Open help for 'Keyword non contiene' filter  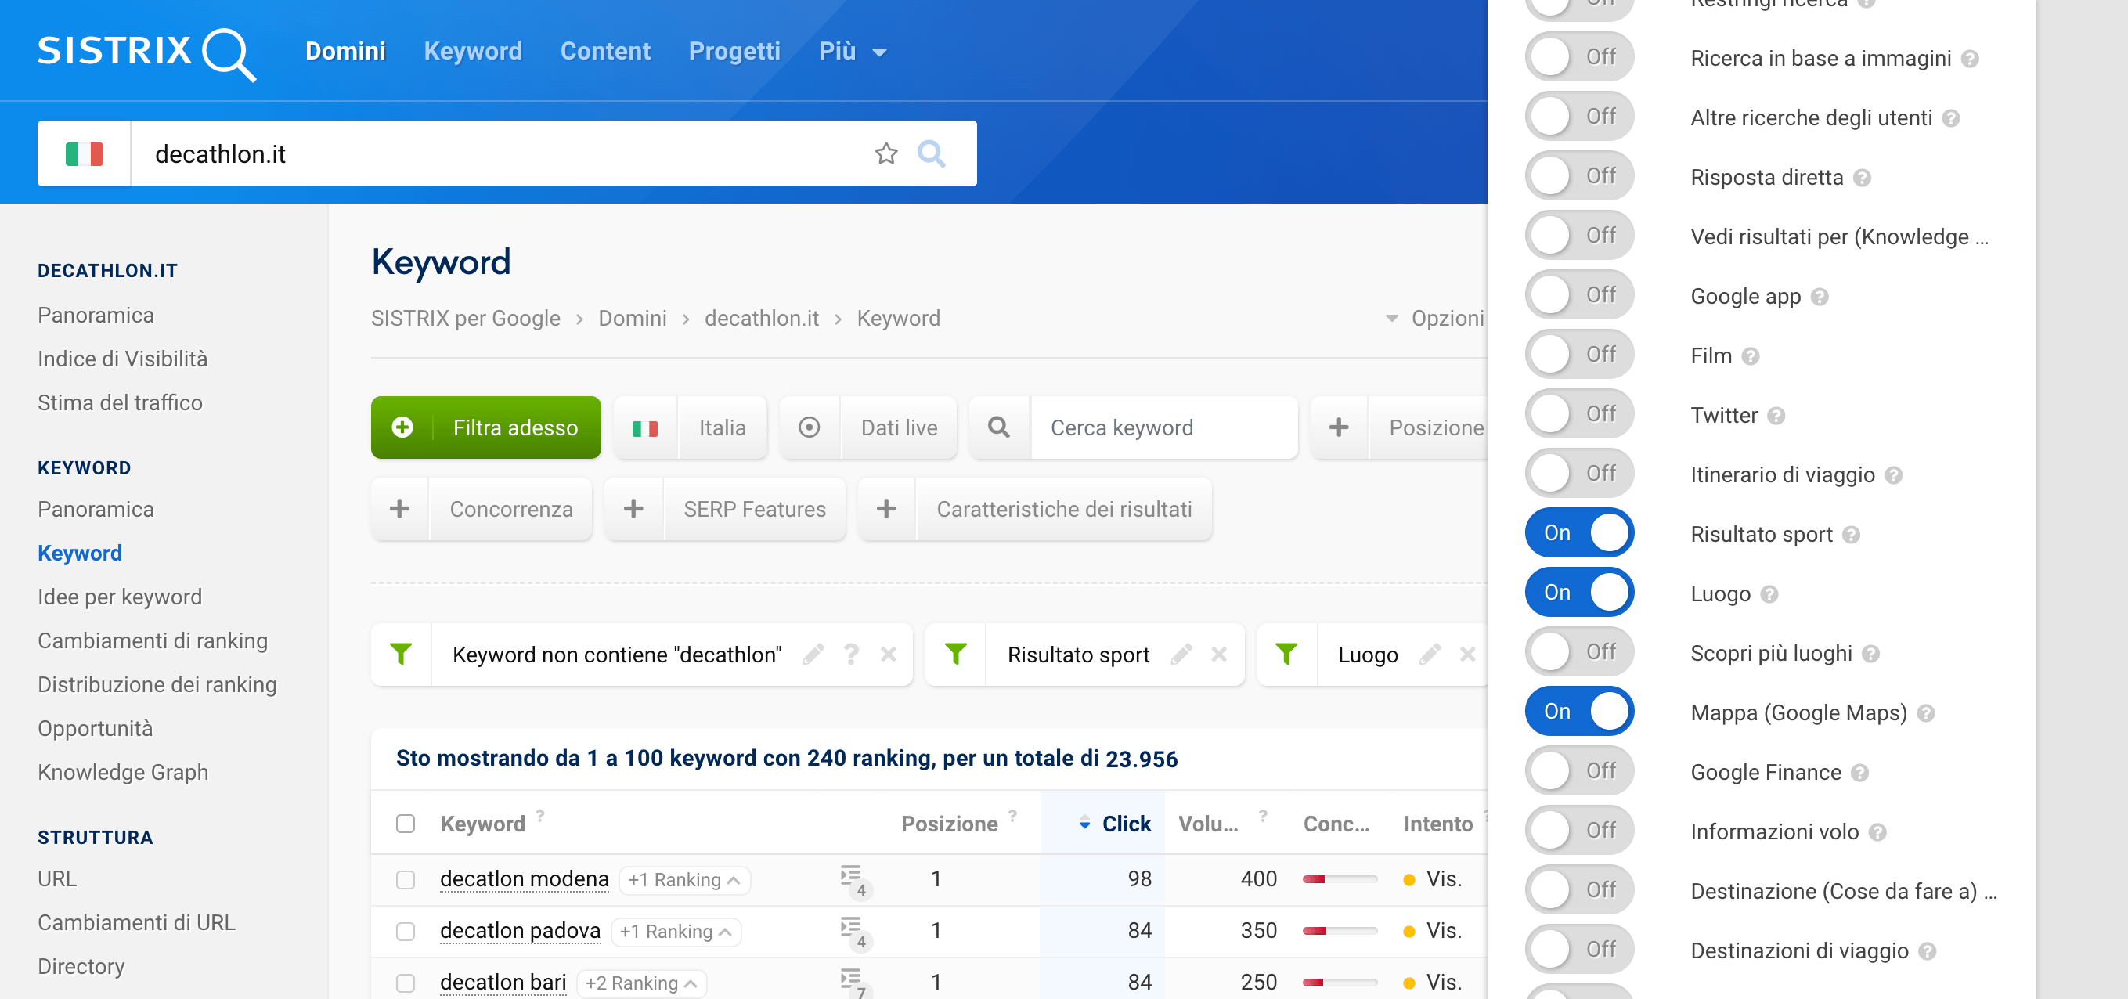pos(851,655)
